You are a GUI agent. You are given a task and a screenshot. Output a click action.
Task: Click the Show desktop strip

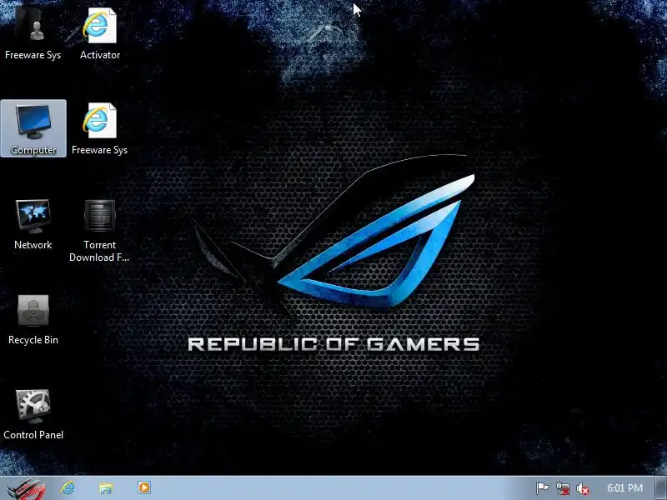pyautogui.click(x=661, y=488)
